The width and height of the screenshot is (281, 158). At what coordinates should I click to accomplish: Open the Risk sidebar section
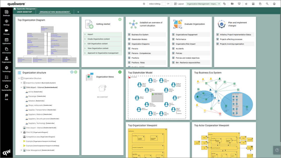point(6,97)
